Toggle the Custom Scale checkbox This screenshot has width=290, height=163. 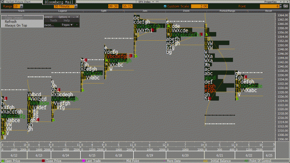click(165, 6)
